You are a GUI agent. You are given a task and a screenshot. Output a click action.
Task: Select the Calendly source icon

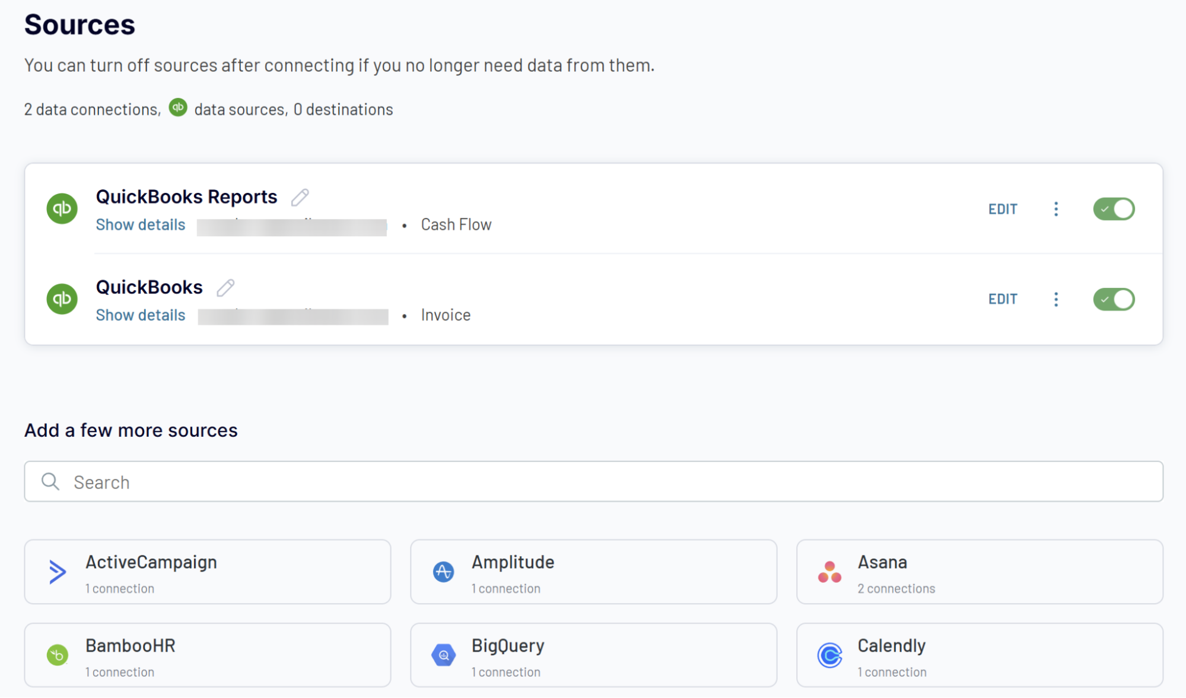829,655
